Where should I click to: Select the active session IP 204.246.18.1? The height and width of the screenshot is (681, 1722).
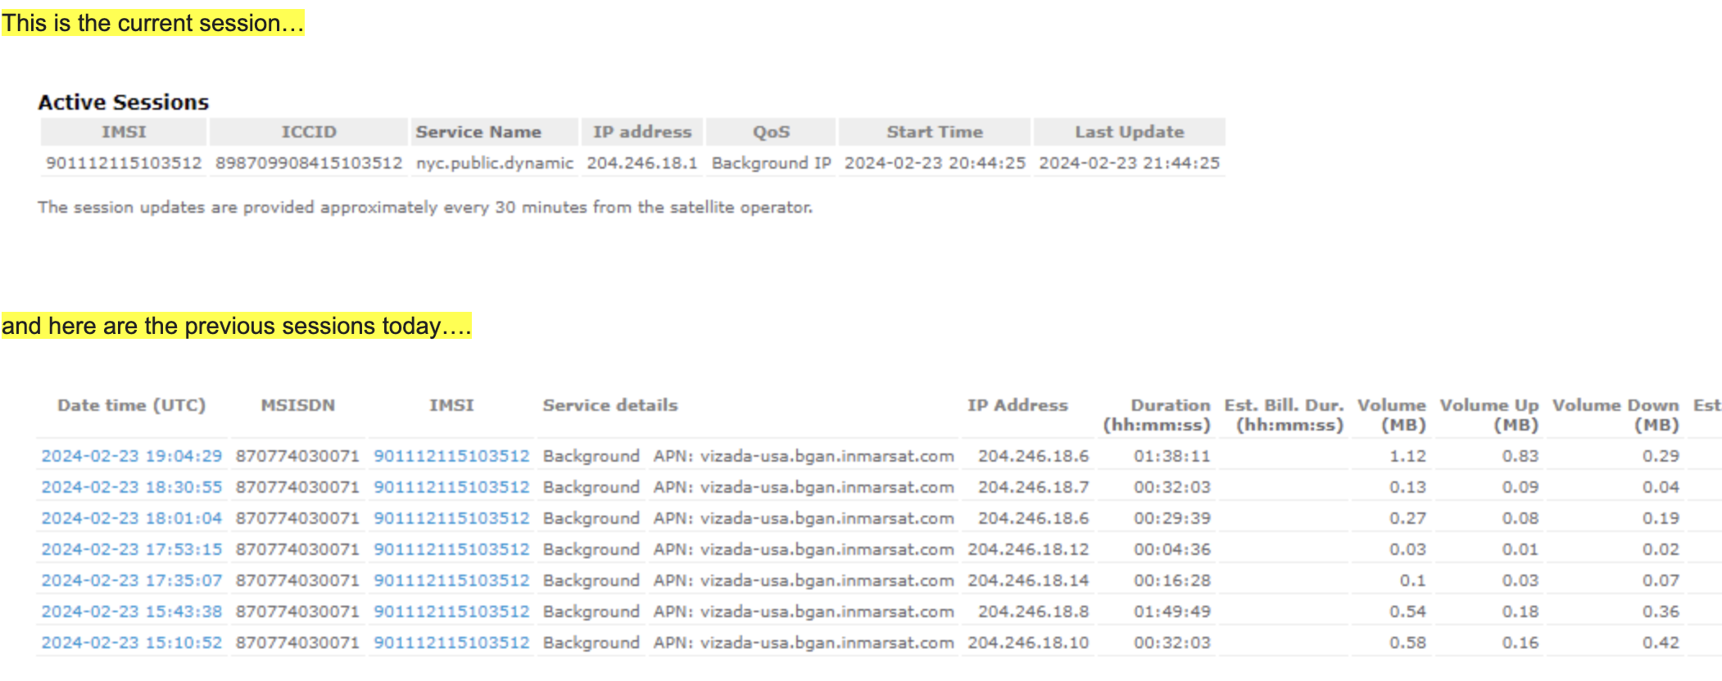click(x=641, y=163)
